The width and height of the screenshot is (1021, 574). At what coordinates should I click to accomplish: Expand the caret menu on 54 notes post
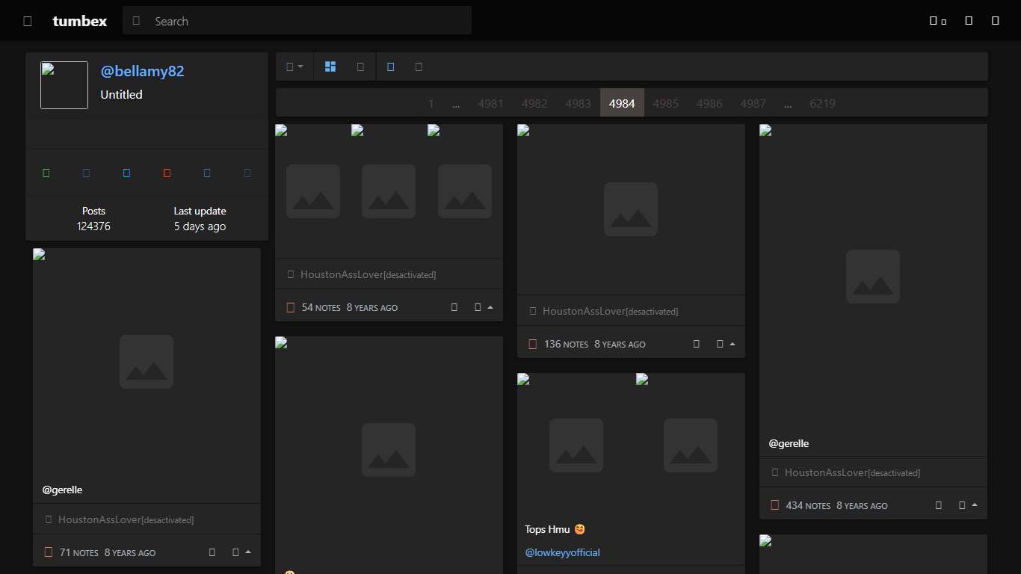490,307
